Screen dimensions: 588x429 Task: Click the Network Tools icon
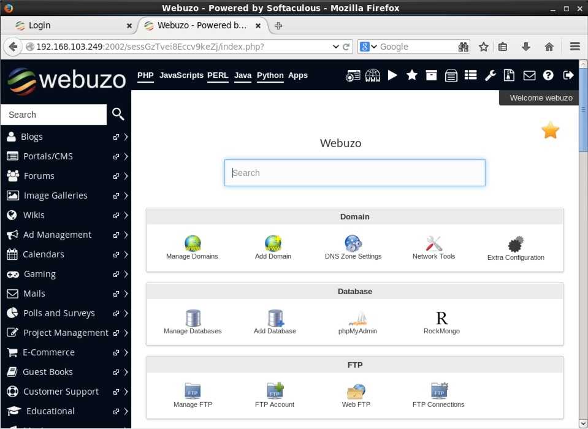[x=433, y=244]
